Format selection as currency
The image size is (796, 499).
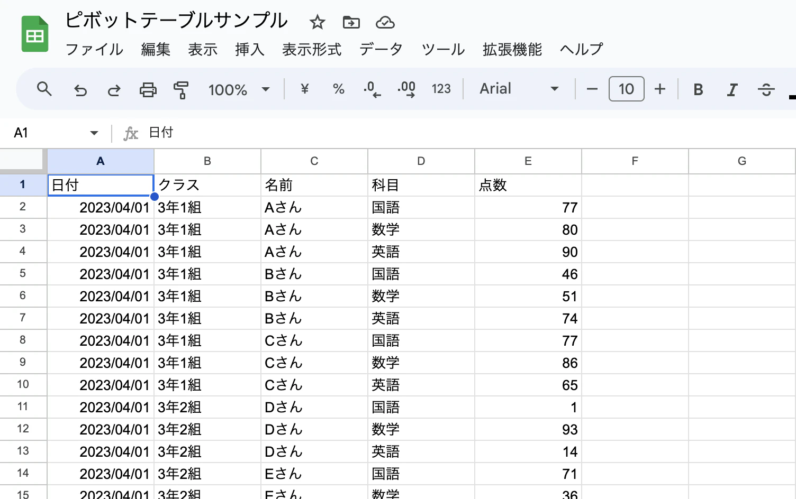point(304,89)
